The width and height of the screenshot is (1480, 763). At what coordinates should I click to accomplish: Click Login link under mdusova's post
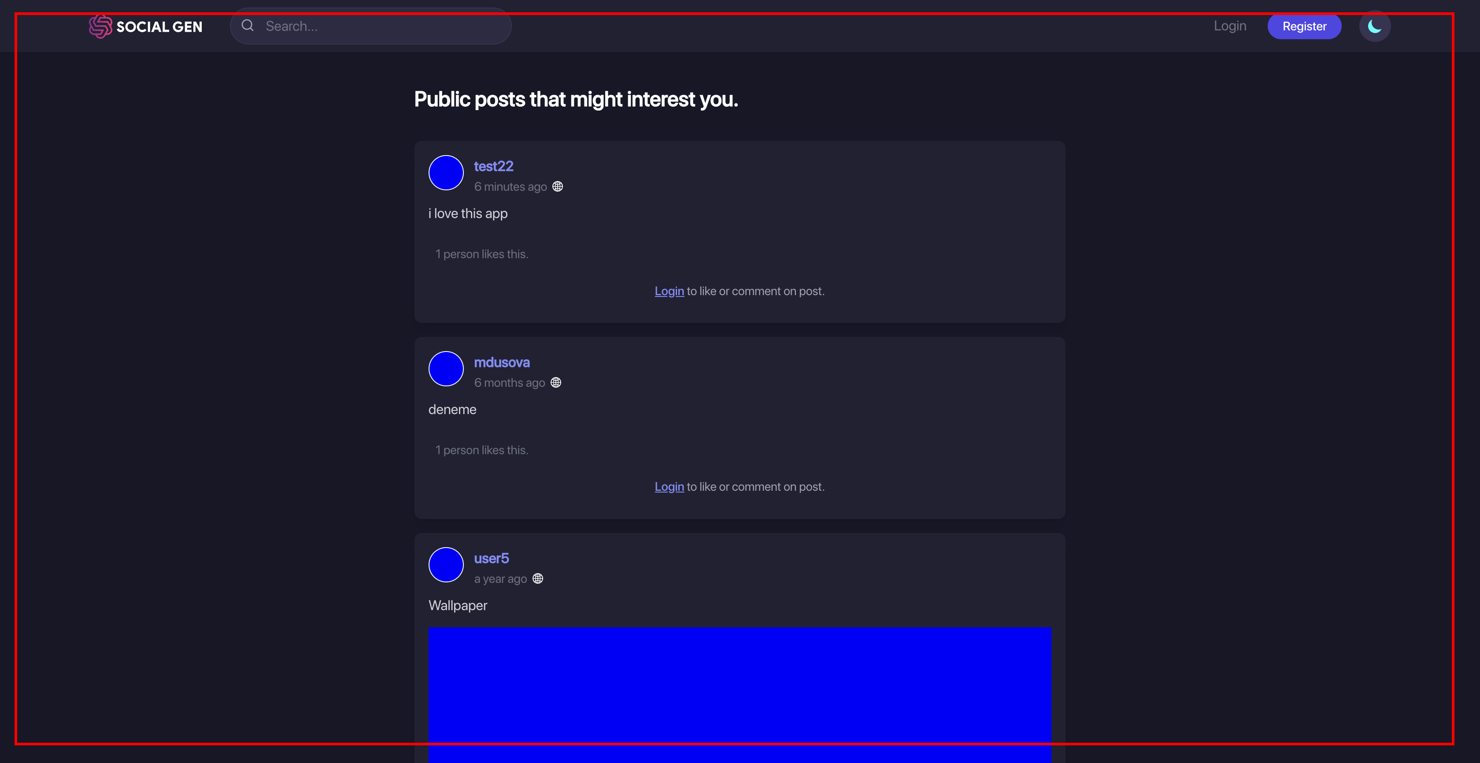(x=670, y=487)
